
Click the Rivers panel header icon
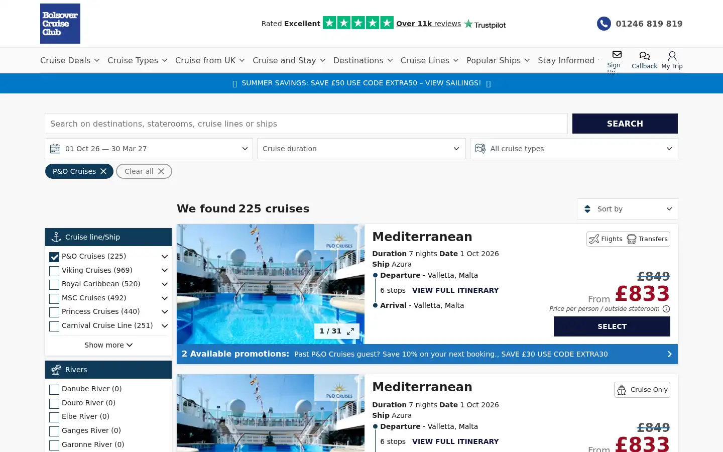click(56, 370)
